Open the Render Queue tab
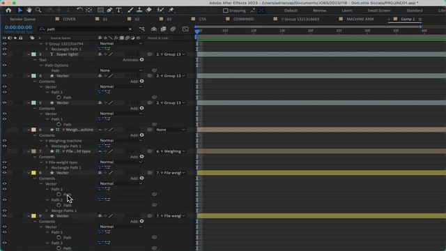Screen dimensions: 446x251 pos(23,19)
